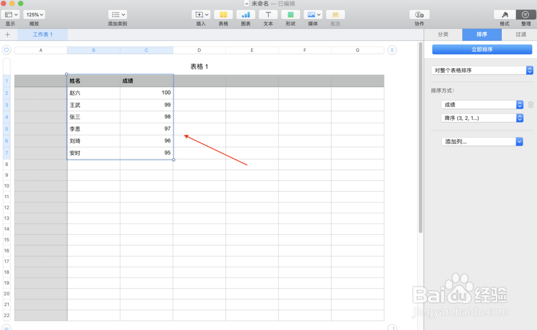Select column header A
The width and height of the screenshot is (537, 330).
[x=41, y=50]
